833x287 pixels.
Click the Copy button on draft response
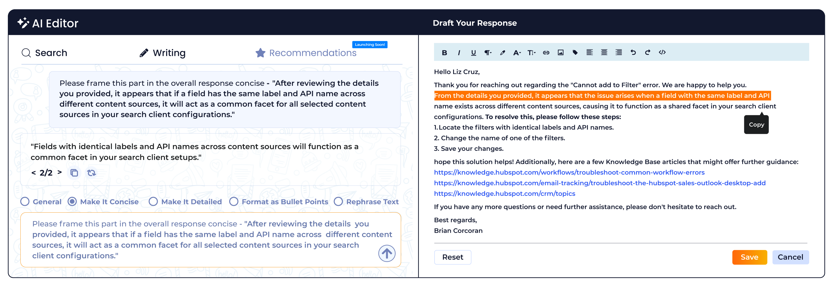tap(756, 125)
